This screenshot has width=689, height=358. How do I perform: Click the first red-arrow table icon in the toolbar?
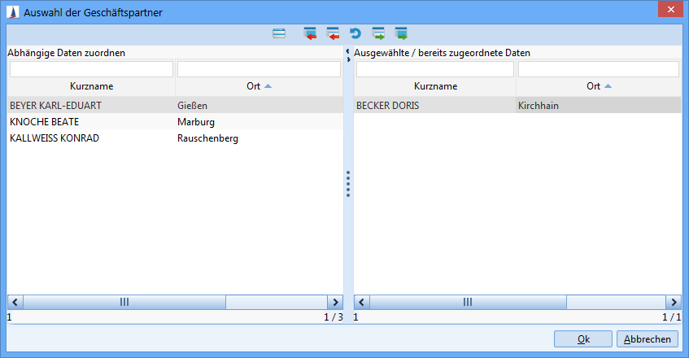(x=309, y=33)
